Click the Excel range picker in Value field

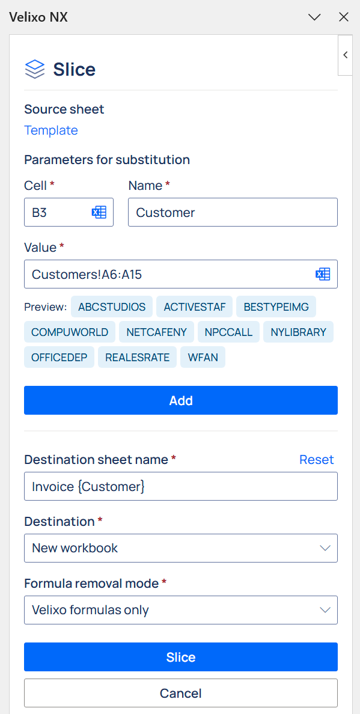[323, 274]
